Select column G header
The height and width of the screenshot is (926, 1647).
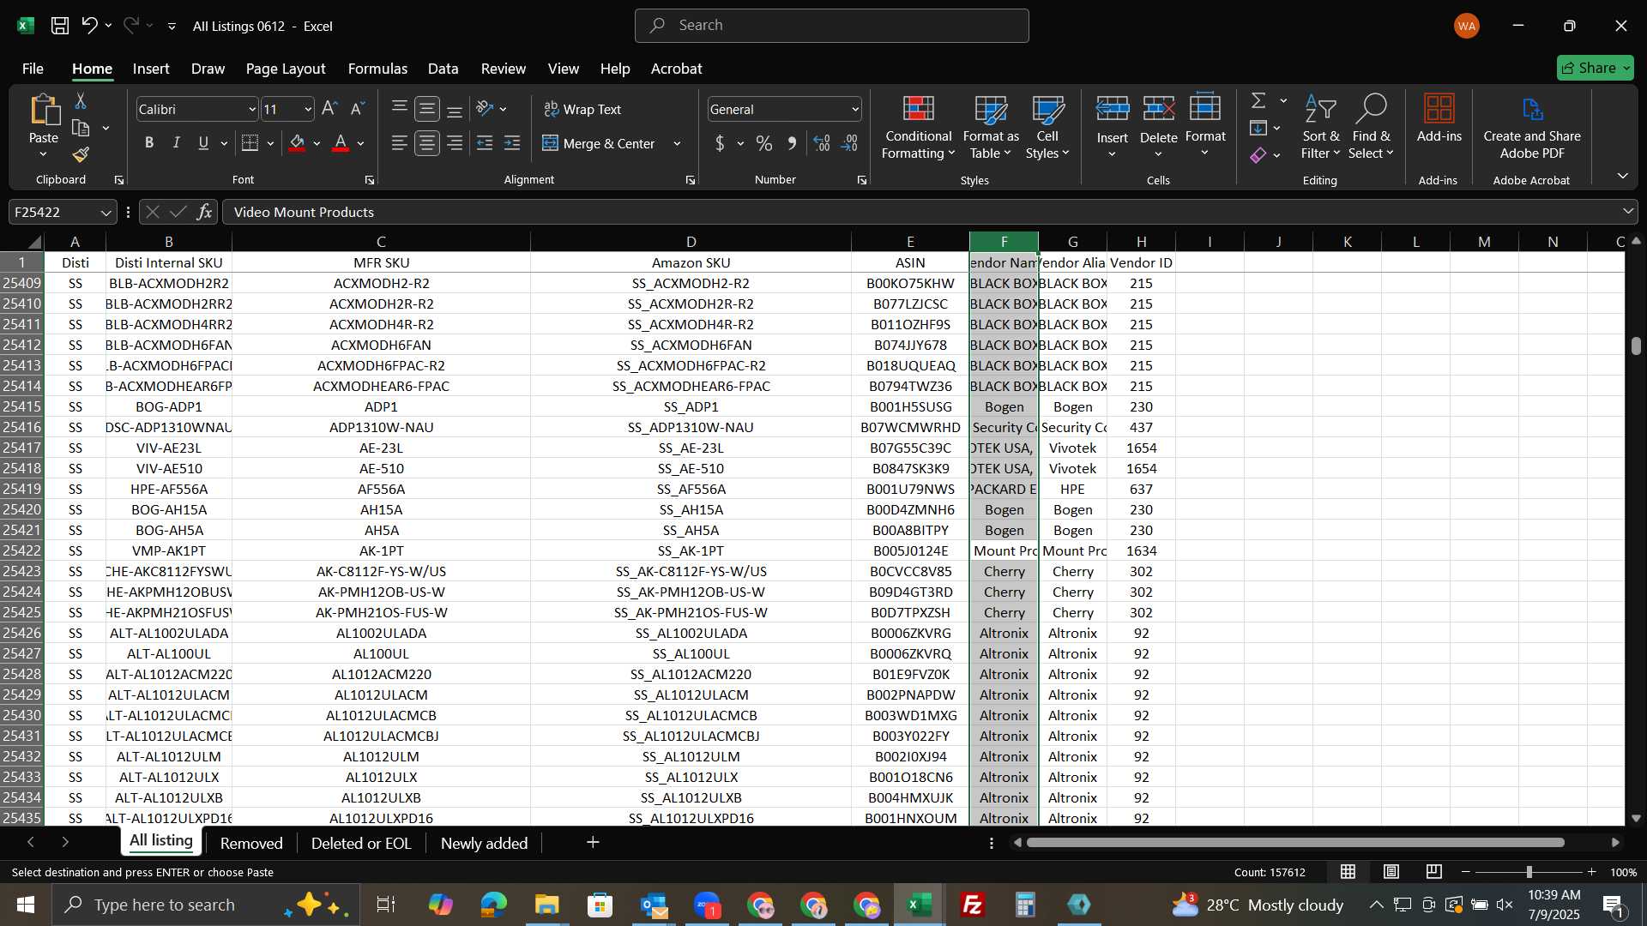click(1072, 242)
